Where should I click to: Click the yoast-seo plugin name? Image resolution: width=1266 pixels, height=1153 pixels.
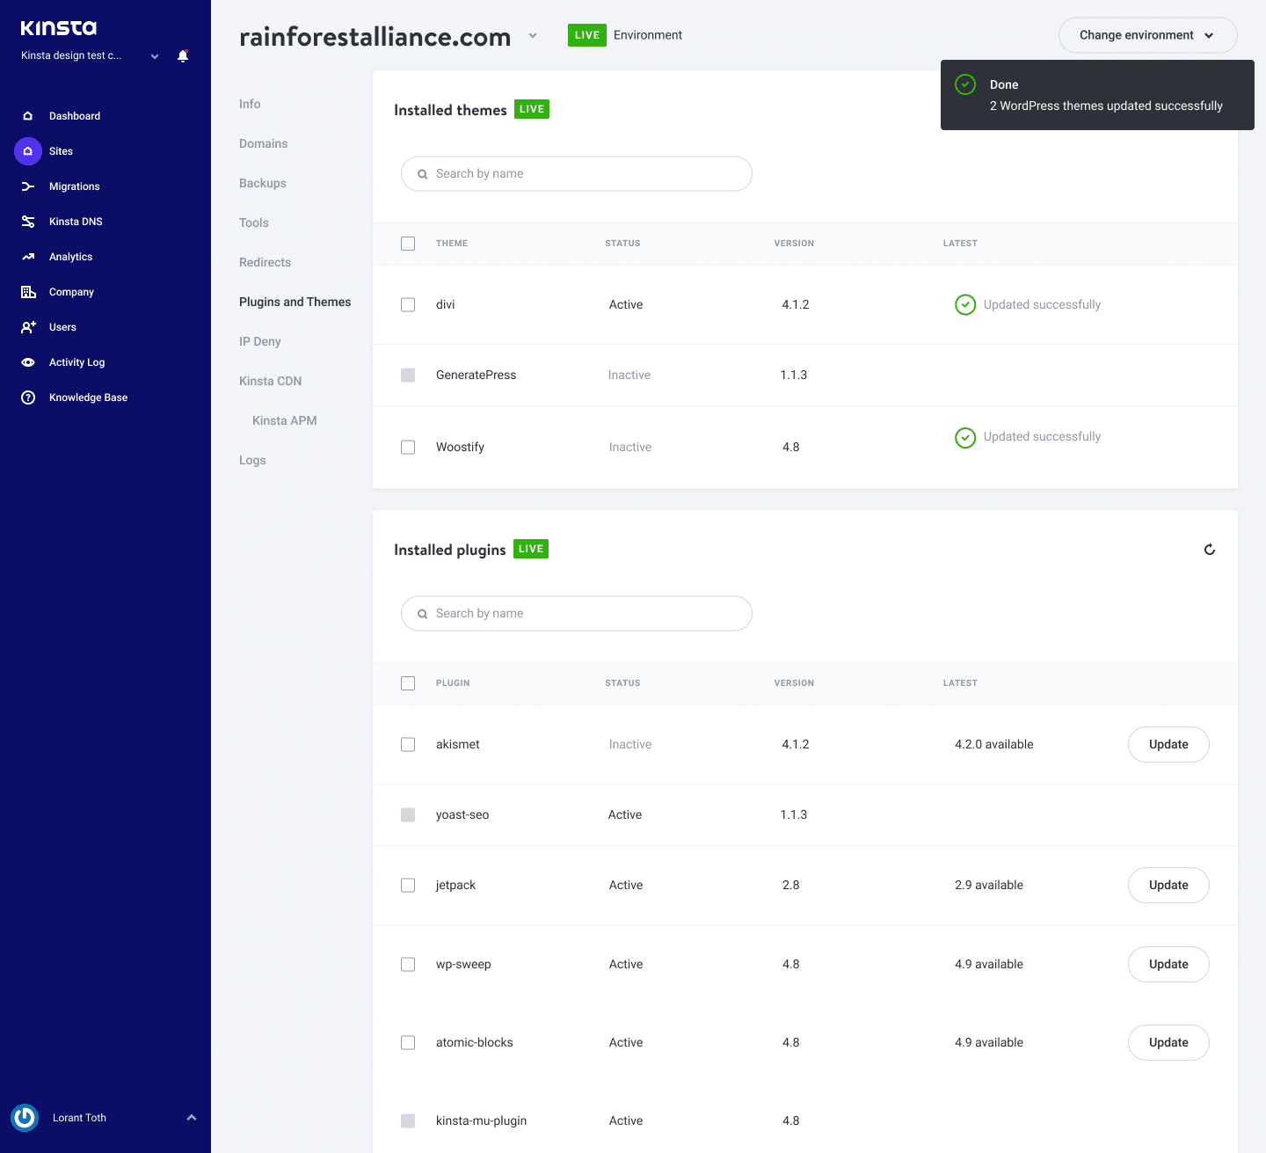click(x=462, y=815)
